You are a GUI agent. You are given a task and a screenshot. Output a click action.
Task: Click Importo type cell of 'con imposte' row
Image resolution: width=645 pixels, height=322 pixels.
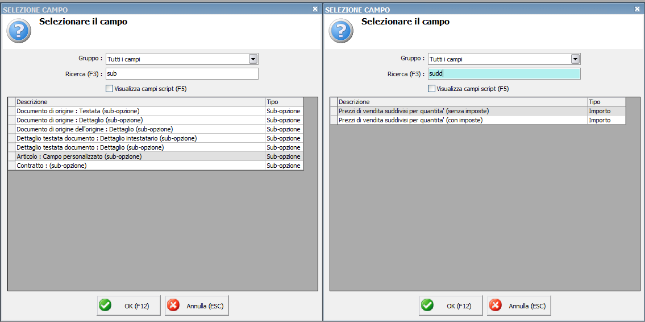(x=607, y=120)
